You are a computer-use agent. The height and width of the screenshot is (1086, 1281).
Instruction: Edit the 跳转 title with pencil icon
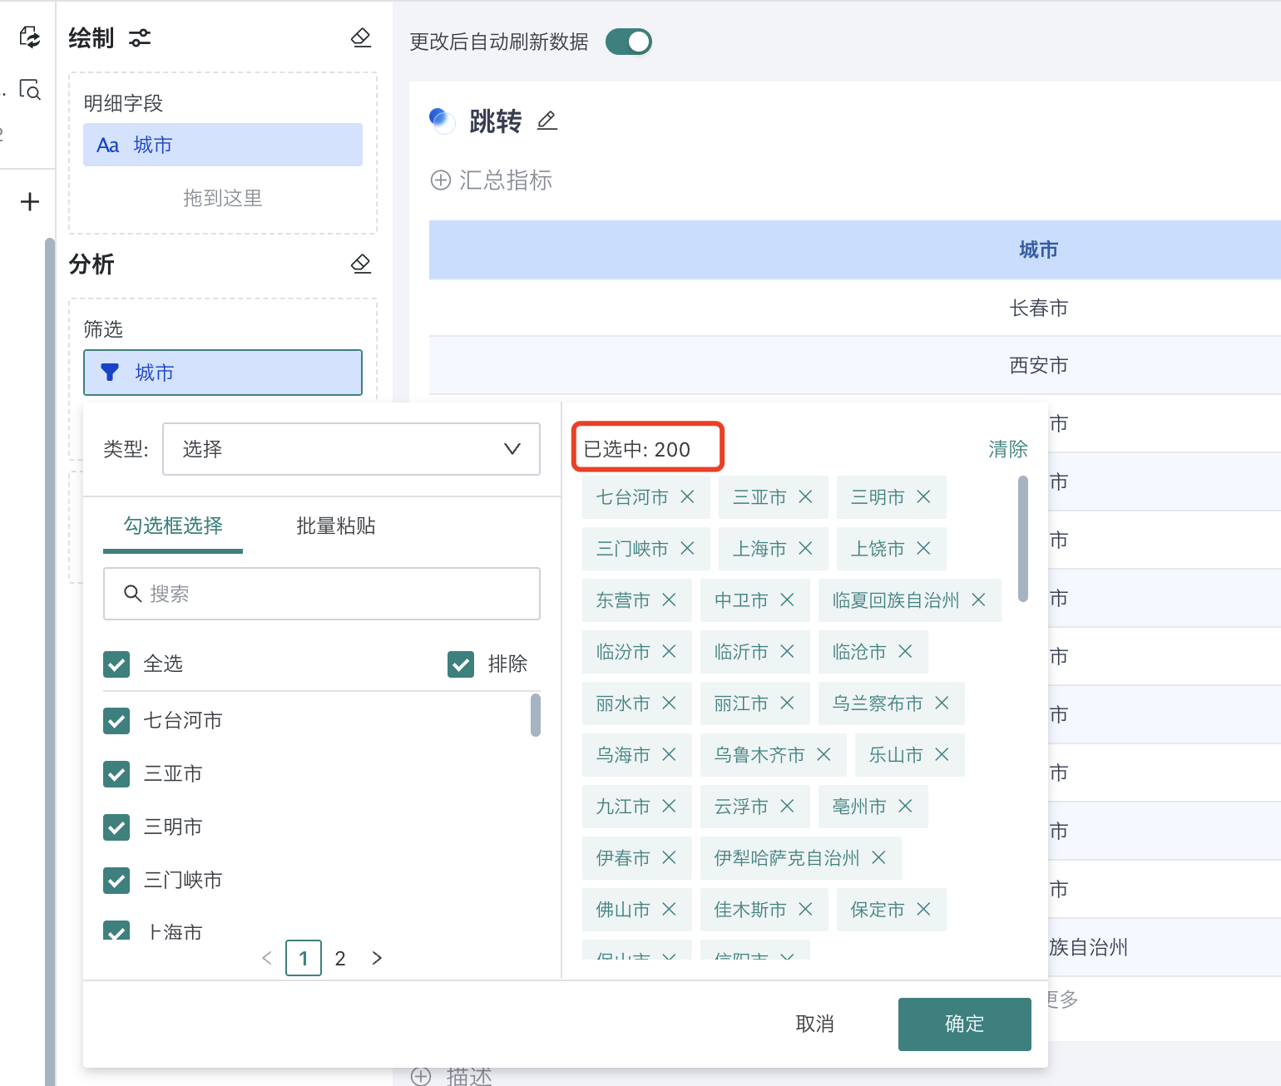point(547,121)
